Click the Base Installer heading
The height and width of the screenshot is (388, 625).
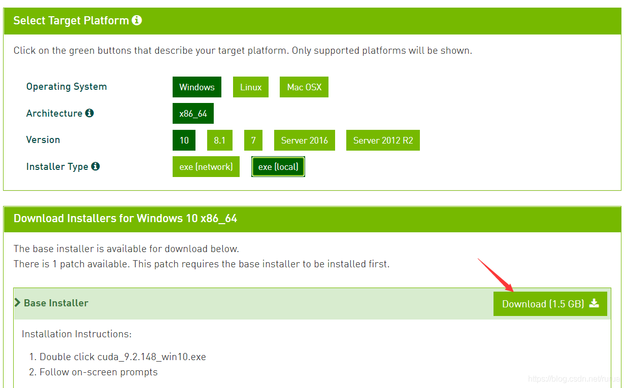56,303
